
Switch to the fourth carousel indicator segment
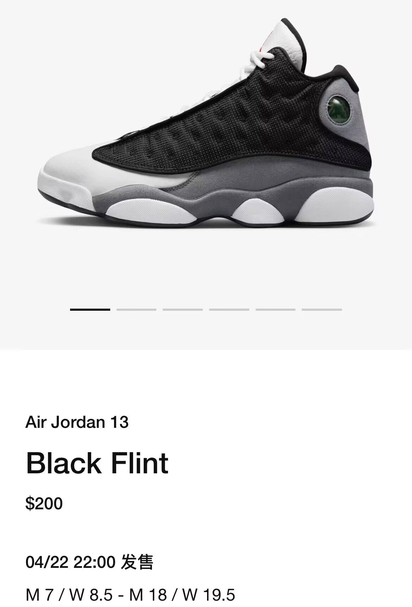pos(229,309)
